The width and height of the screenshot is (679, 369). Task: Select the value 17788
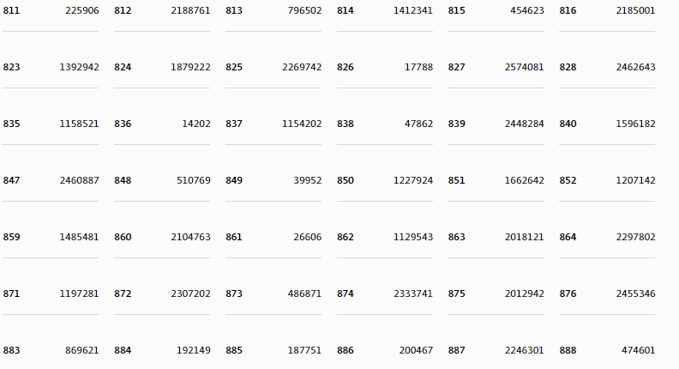click(418, 67)
